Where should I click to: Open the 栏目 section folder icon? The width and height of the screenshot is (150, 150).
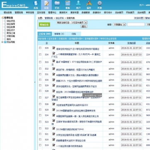(x=57, y=3)
